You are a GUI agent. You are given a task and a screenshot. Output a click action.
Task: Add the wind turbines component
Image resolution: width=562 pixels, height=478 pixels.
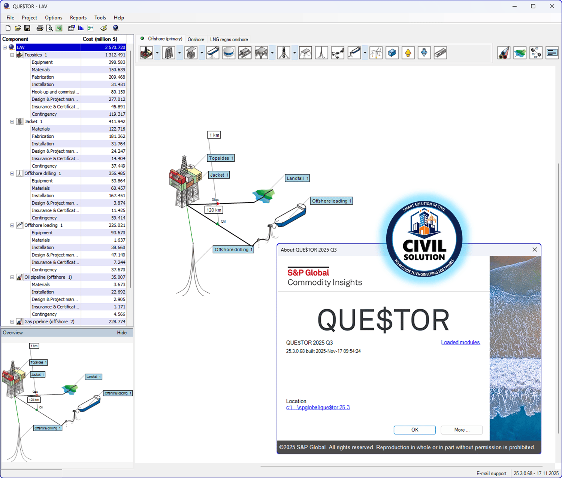click(x=376, y=53)
